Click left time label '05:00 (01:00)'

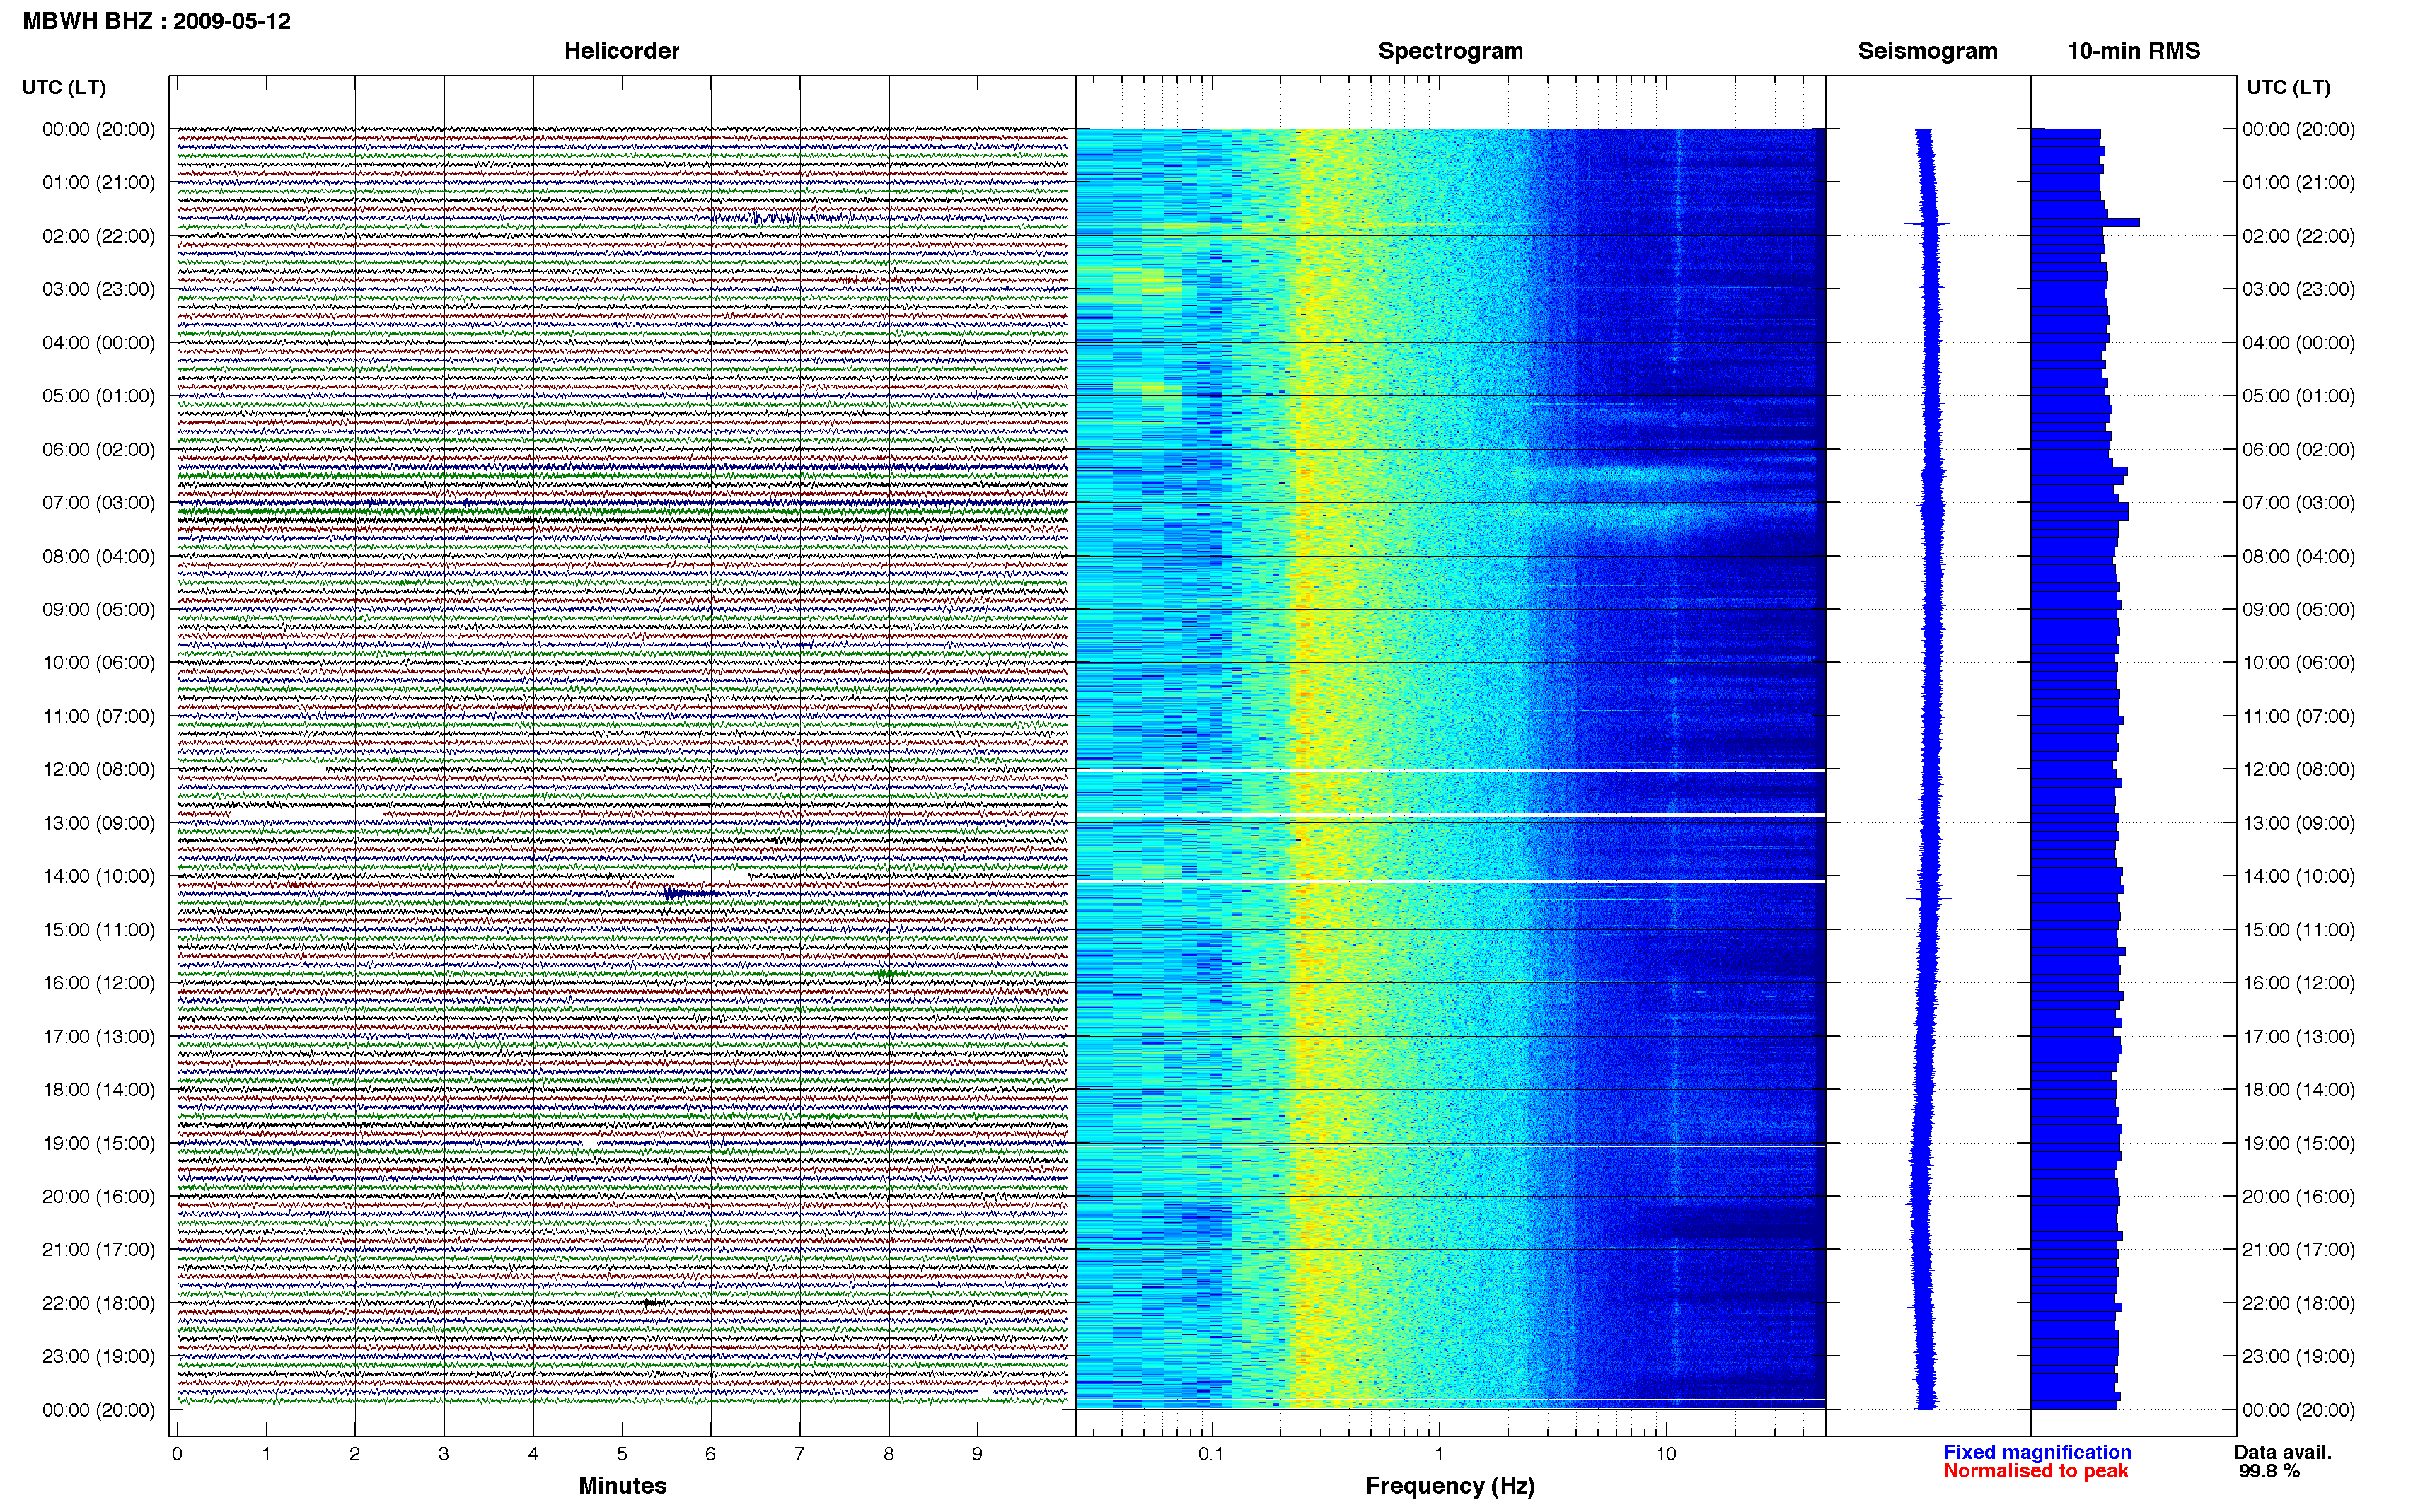pyautogui.click(x=98, y=396)
